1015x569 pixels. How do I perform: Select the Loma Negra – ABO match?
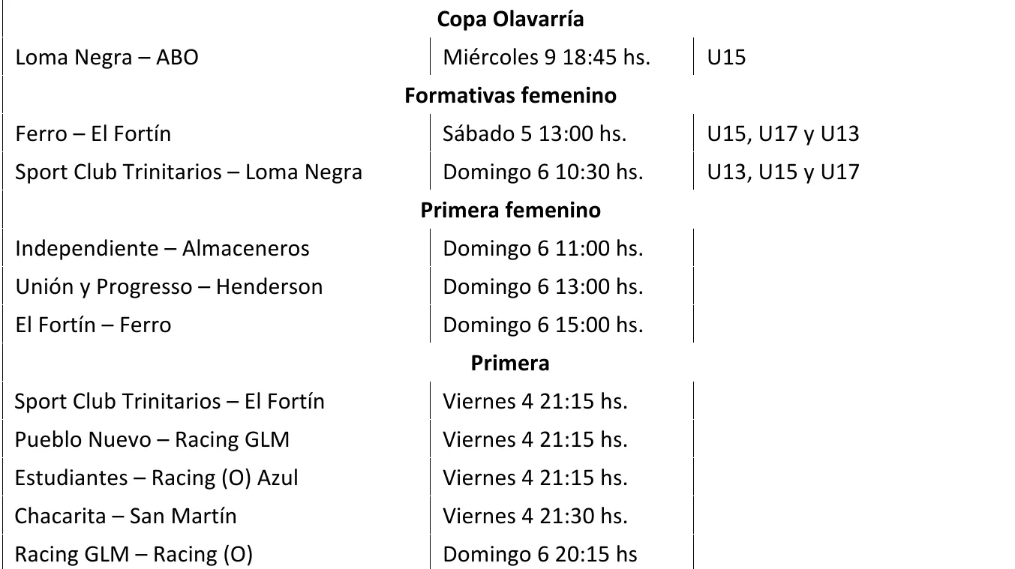[x=107, y=58]
